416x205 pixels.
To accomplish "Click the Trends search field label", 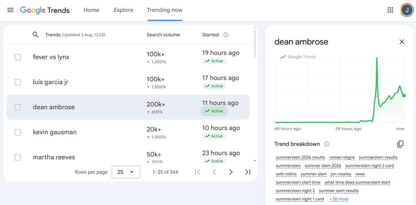I will (x=75, y=35).
